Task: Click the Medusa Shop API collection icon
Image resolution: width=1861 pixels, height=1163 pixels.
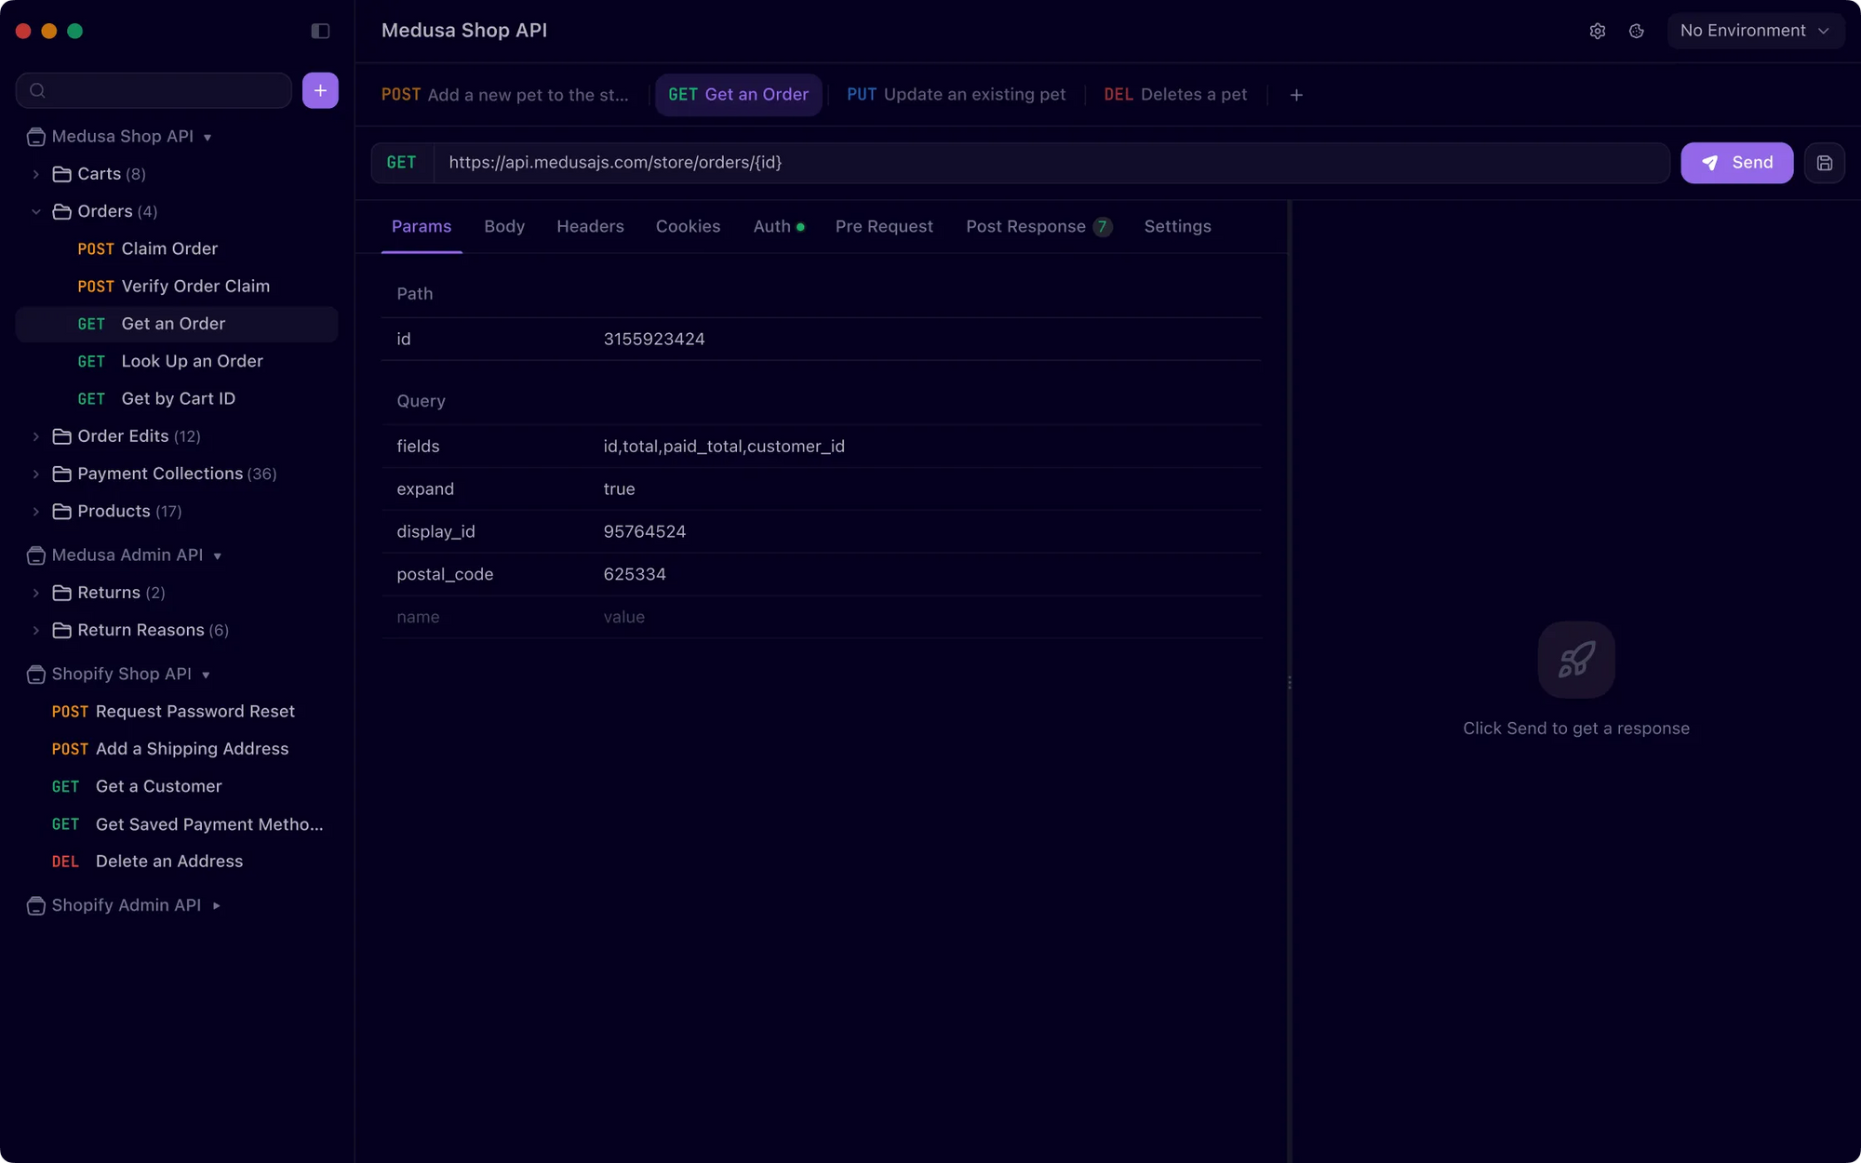Action: (x=35, y=136)
